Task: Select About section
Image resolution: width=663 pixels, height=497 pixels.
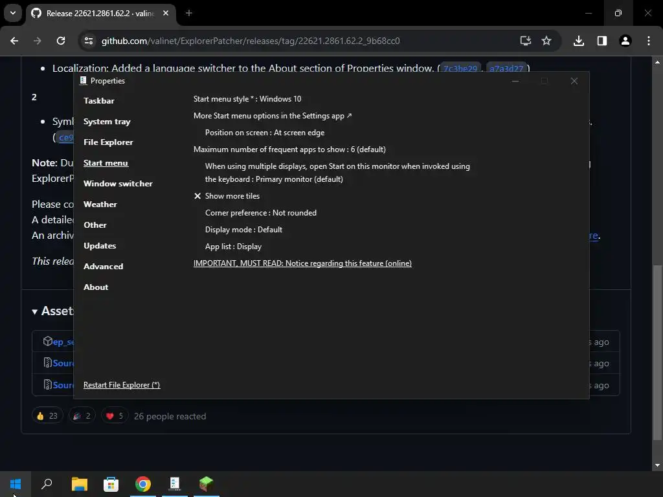Action: click(96, 287)
